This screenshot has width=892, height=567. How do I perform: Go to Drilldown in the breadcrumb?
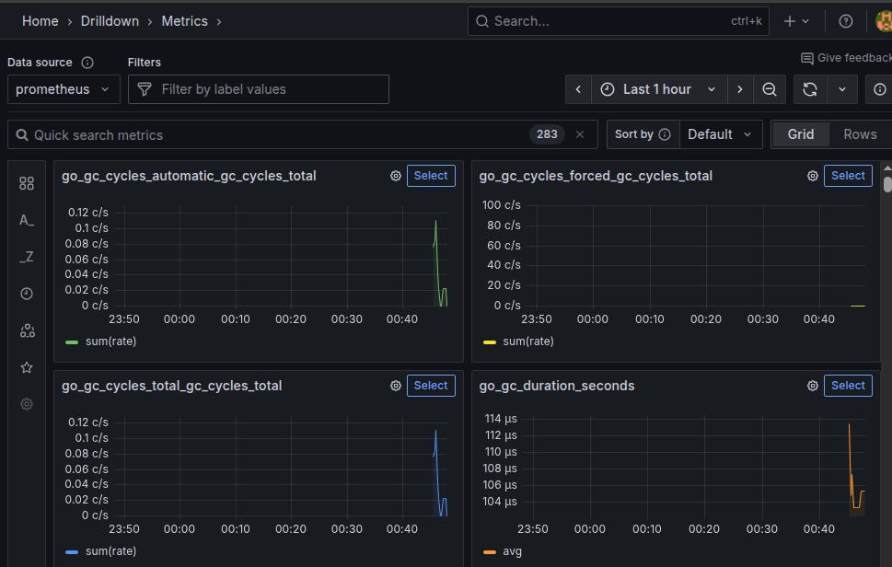coord(111,21)
